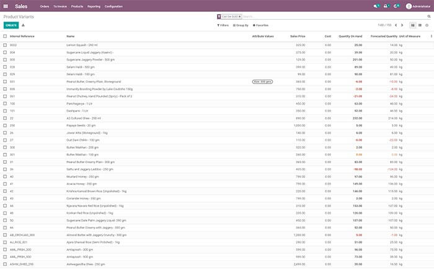Image resolution: width=434 pixels, height=269 pixels.
Task: Open Krishna Kamod Brown Rice row
Action: click(x=217, y=191)
